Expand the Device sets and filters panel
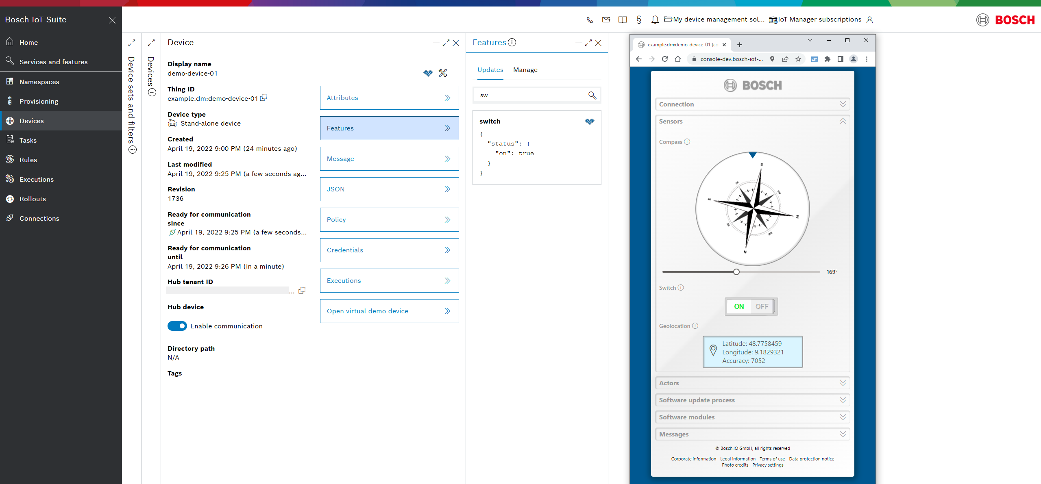Screen dimensions: 1041x484 [x=132, y=43]
